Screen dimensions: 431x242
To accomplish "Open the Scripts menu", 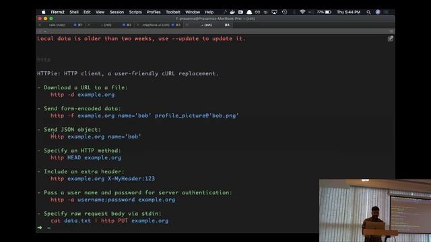I will point(135,12).
